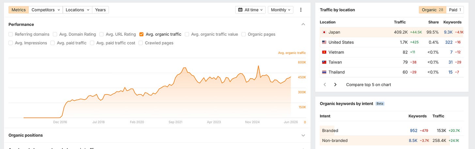Click the Japan flag icon

[324, 32]
